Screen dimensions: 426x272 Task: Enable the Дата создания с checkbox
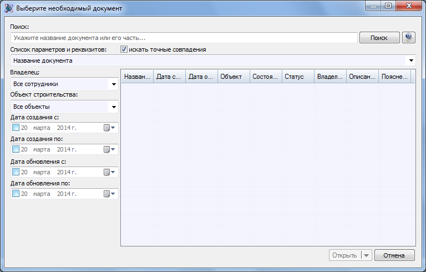pyautogui.click(x=16, y=128)
